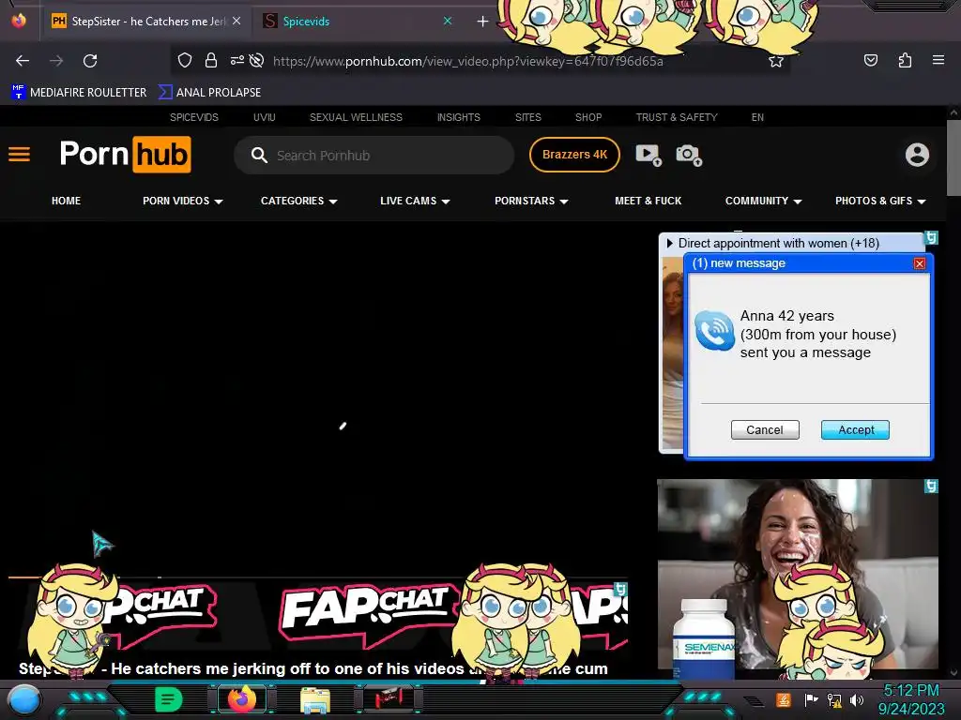Viewport: 961px width, 720px height.
Task: Click the video player progress bar
Action: tap(317, 577)
